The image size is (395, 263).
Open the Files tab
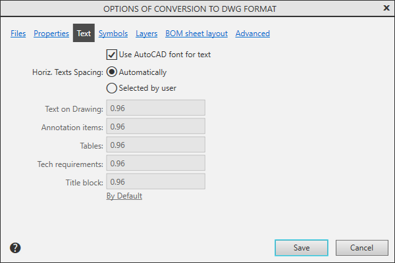coord(18,34)
